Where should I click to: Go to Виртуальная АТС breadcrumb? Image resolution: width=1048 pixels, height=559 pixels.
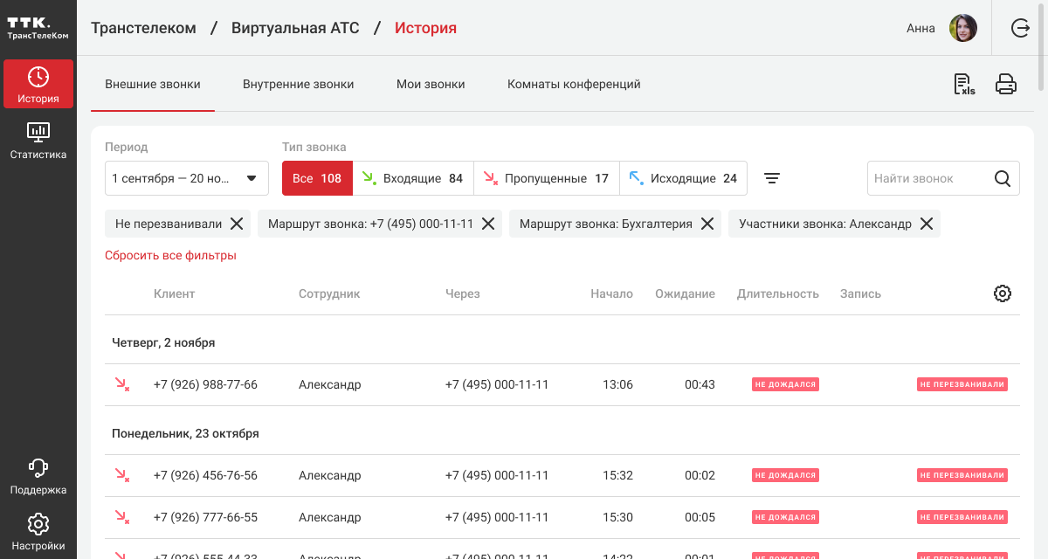point(295,28)
